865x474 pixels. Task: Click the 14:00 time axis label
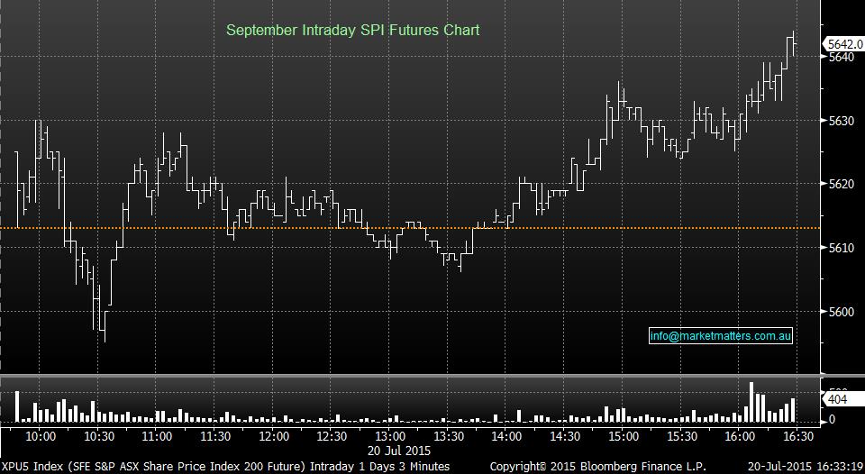(506, 436)
